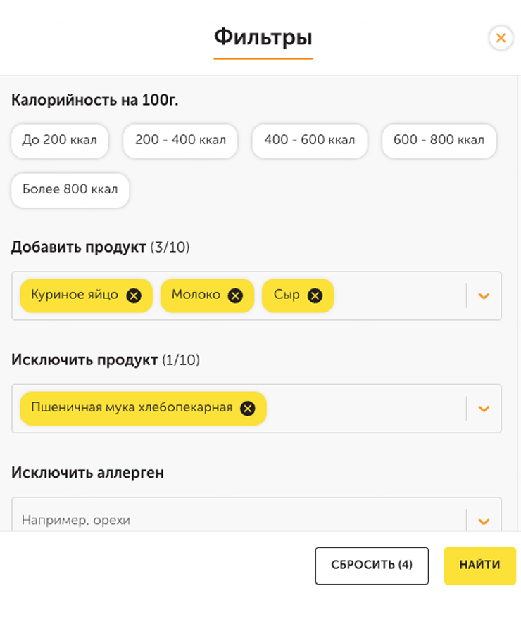Screen dimensions: 521x619
Task: Select the Более 800 ккал chip
Action: coord(70,190)
